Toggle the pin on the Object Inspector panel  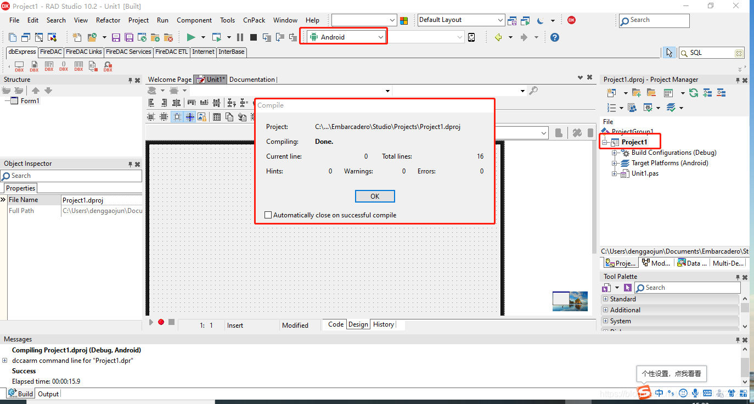coord(131,164)
